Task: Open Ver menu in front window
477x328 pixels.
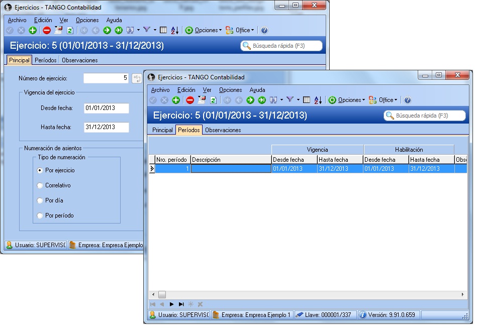Action: (207, 90)
